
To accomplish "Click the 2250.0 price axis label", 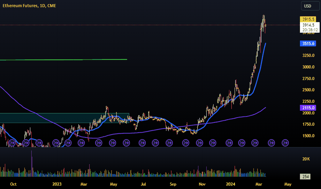I will [308, 101].
